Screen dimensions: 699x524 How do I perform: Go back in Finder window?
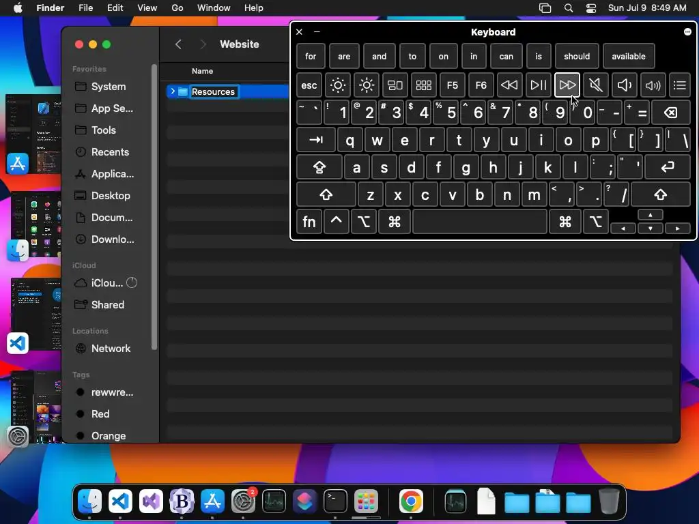pyautogui.click(x=178, y=44)
